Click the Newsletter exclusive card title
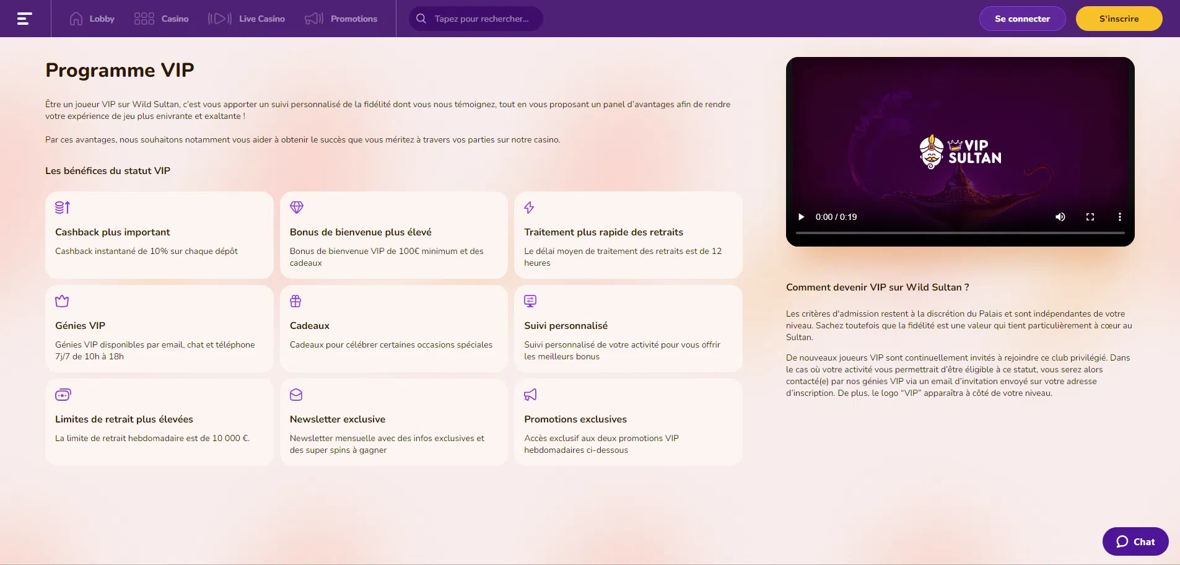Image resolution: width=1180 pixels, height=565 pixels. pyautogui.click(x=338, y=419)
